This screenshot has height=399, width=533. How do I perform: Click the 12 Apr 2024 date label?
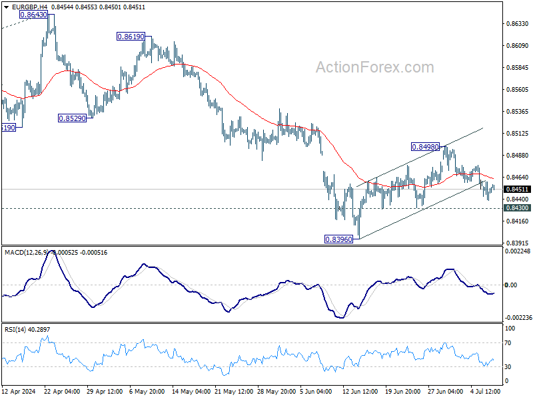pyautogui.click(x=19, y=392)
